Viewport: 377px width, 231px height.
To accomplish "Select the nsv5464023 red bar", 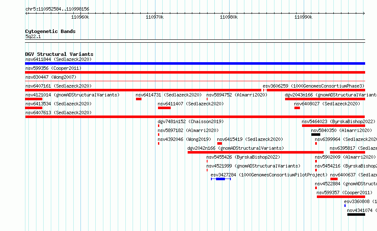I will [x=333, y=126].
